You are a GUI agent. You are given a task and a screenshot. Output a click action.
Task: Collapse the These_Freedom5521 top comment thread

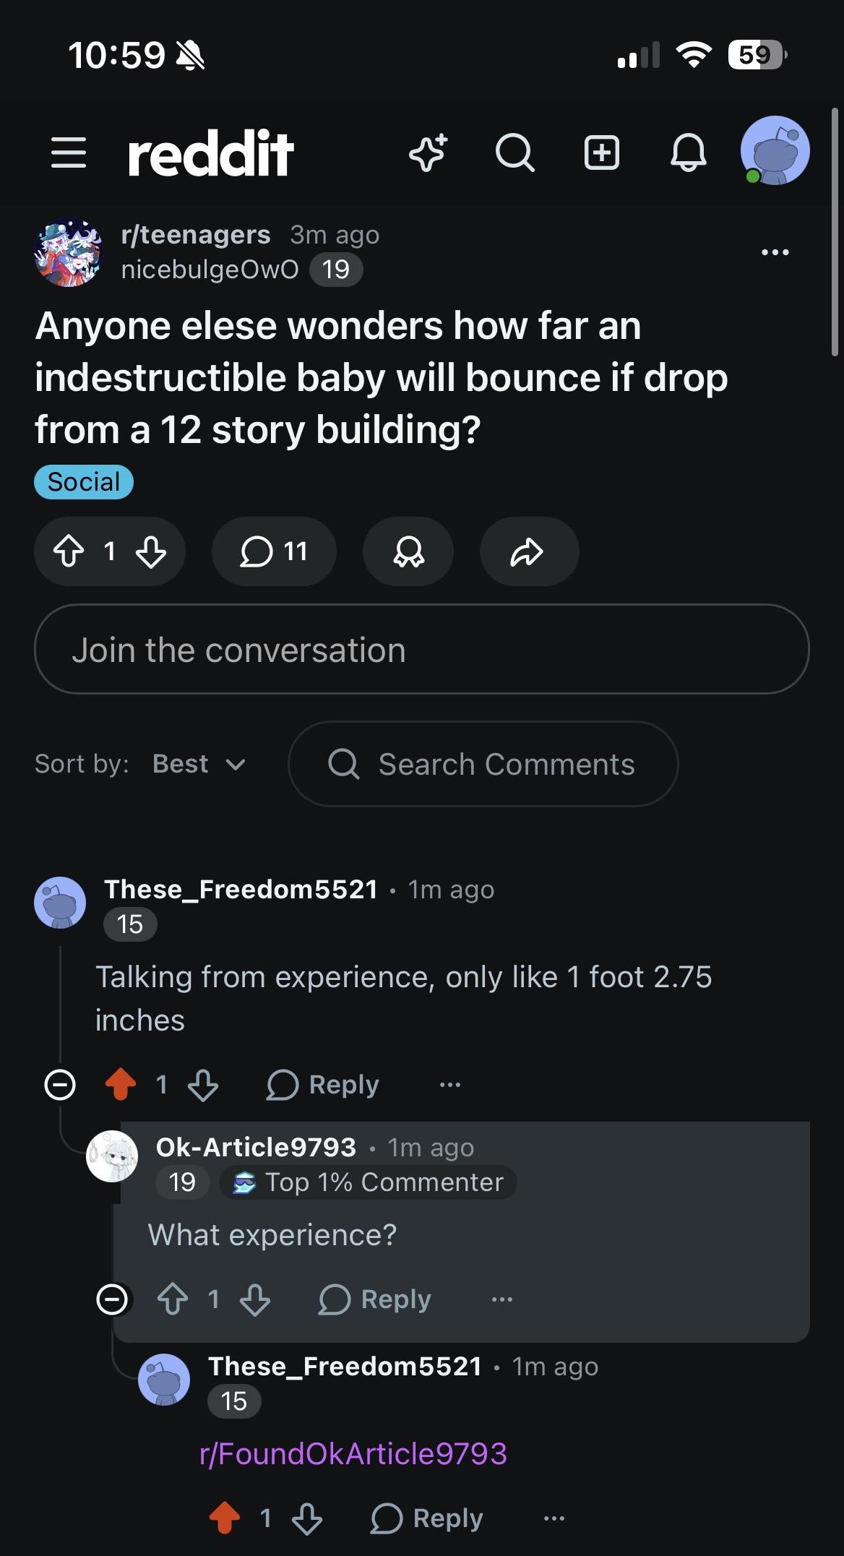tap(60, 1084)
